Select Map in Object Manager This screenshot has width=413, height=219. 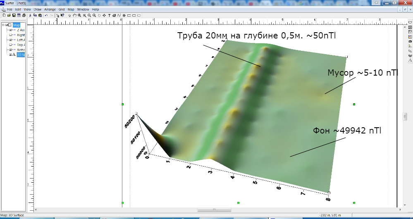pos(17,25)
